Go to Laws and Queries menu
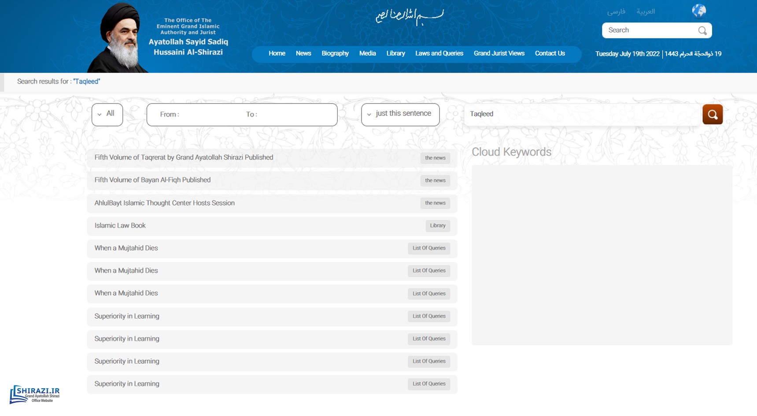This screenshot has height=416, width=757. pyautogui.click(x=439, y=53)
